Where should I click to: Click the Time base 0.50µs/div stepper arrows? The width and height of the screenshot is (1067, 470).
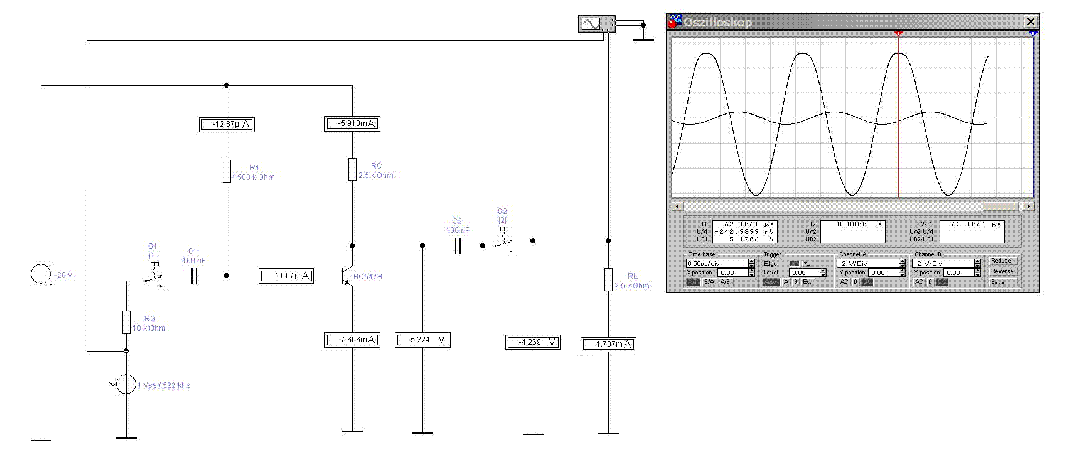752,264
